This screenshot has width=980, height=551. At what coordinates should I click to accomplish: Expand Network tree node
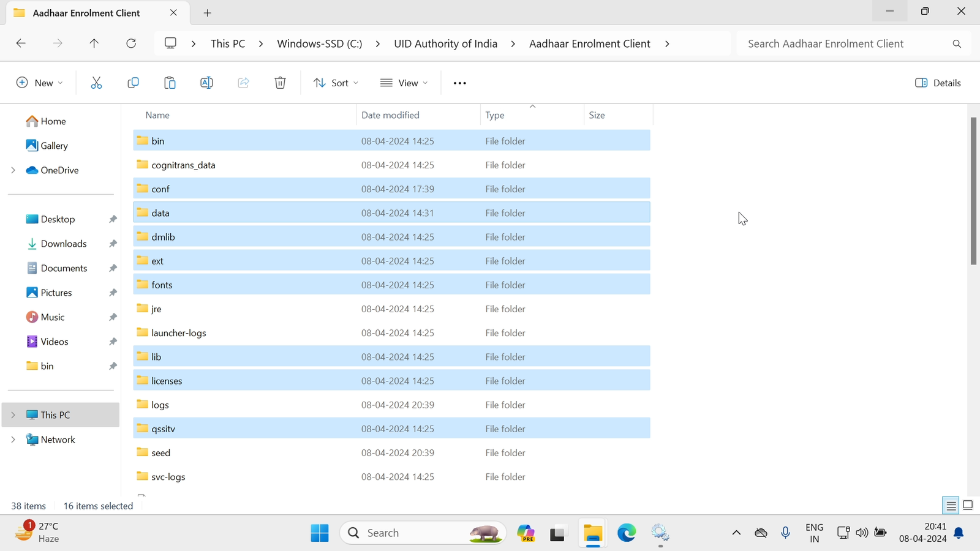(x=13, y=440)
